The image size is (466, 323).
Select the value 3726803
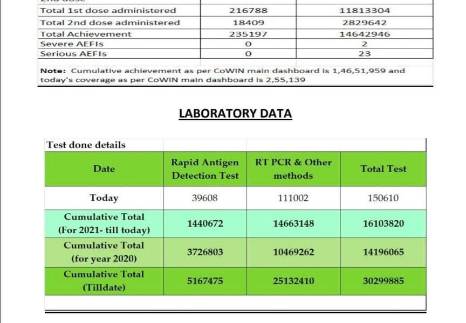coord(205,252)
